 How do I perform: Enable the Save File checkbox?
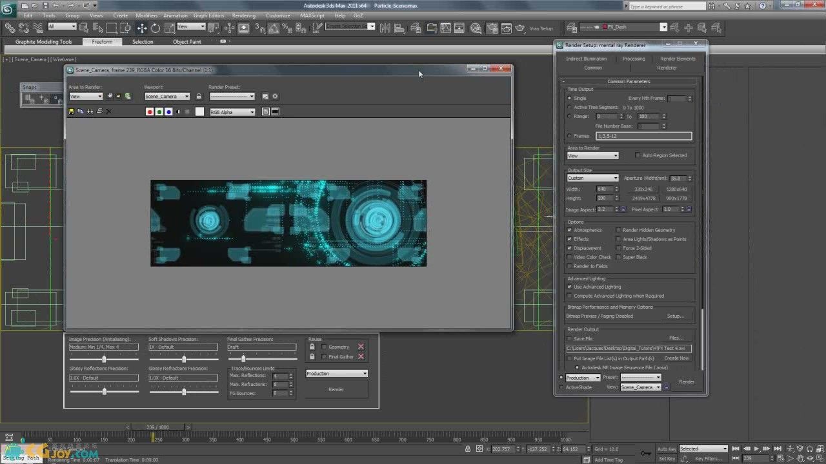tap(569, 338)
